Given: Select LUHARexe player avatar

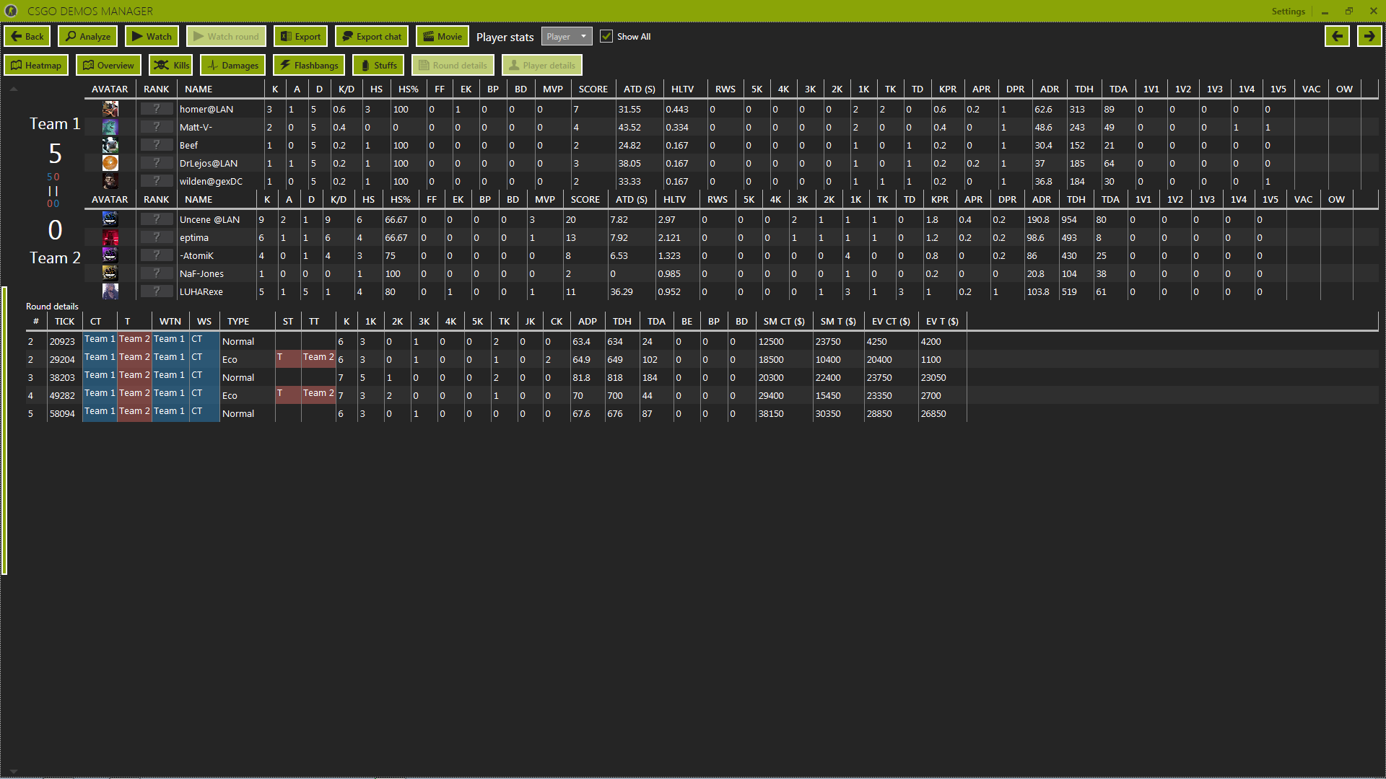Looking at the screenshot, I should (x=110, y=291).
